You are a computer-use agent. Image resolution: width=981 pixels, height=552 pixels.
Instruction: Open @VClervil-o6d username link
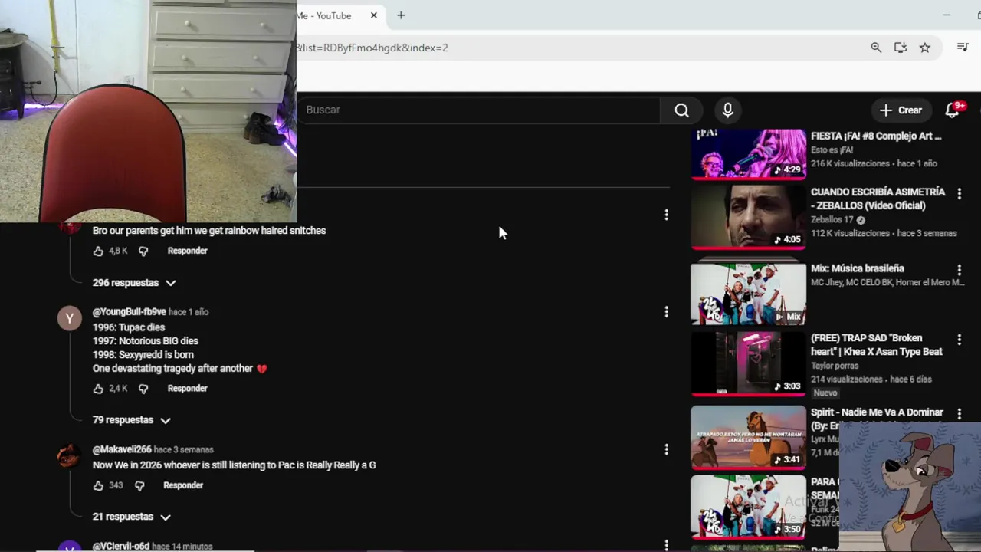(x=121, y=547)
